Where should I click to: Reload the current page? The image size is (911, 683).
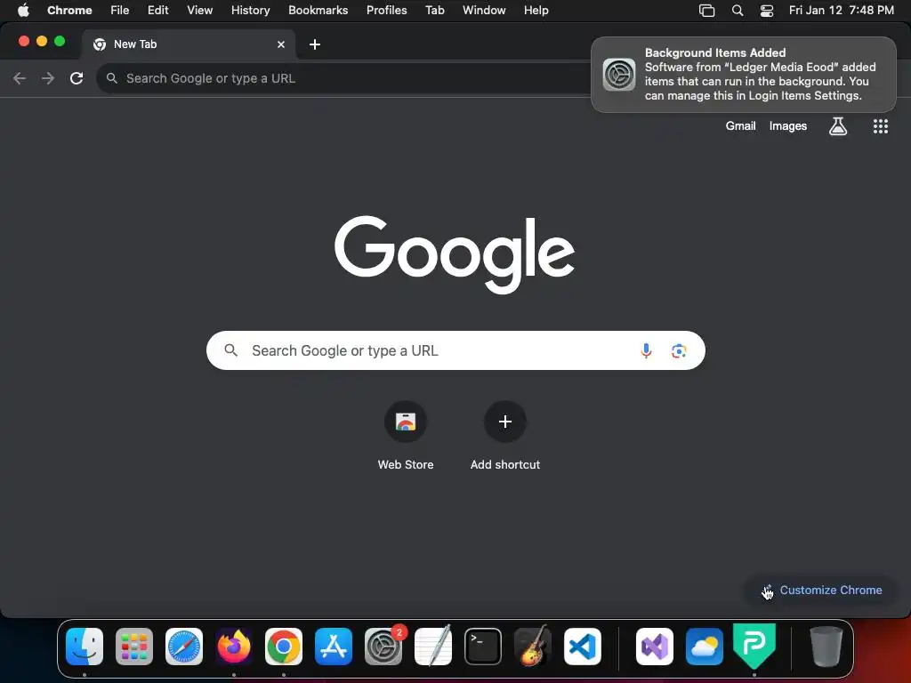pos(77,78)
